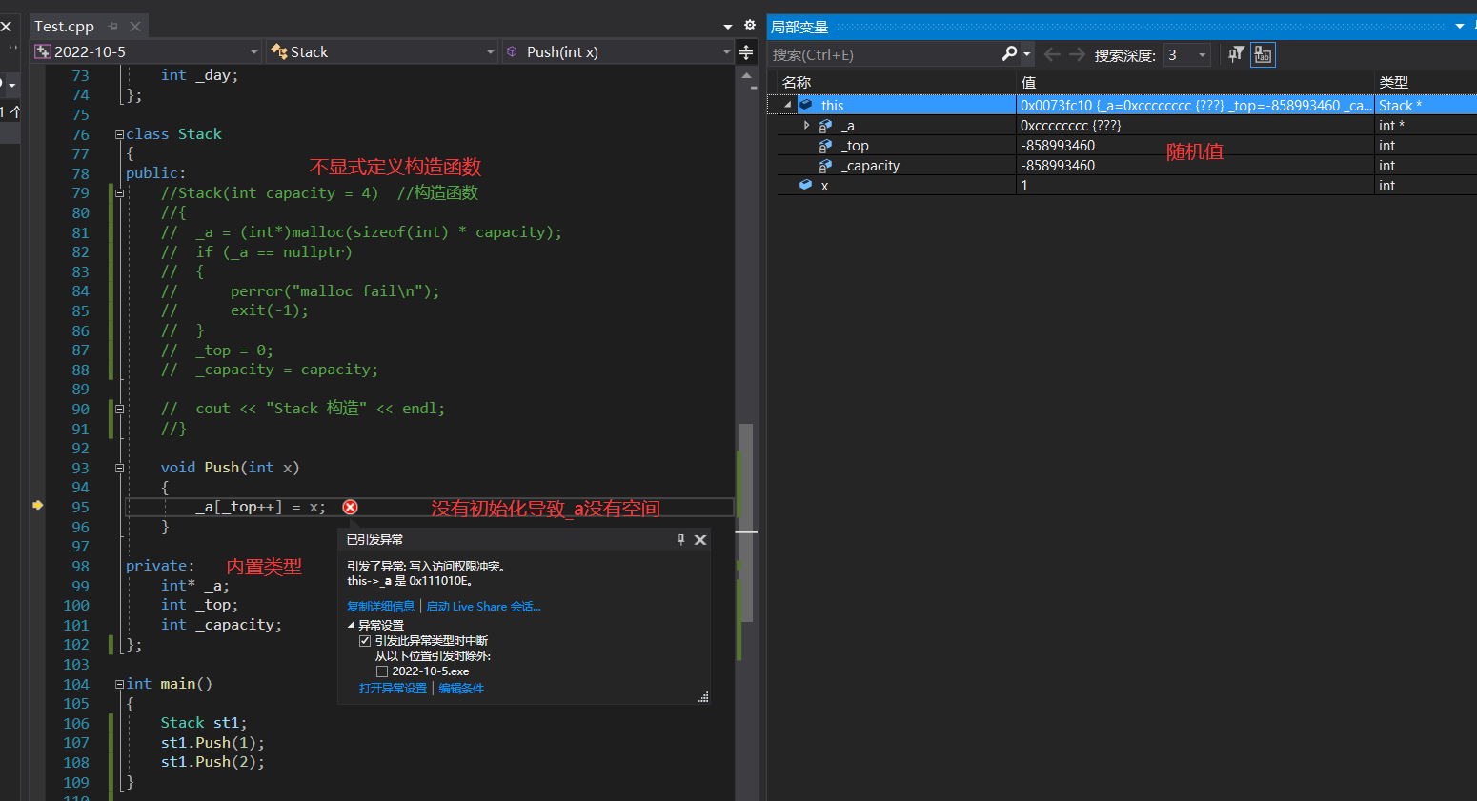Click the blue cube icon beside 'this'
1477x801 pixels.
coord(806,105)
